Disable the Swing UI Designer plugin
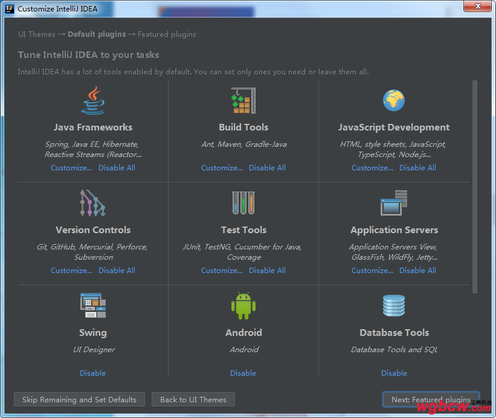Image resolution: width=496 pixels, height=418 pixels. (x=92, y=373)
